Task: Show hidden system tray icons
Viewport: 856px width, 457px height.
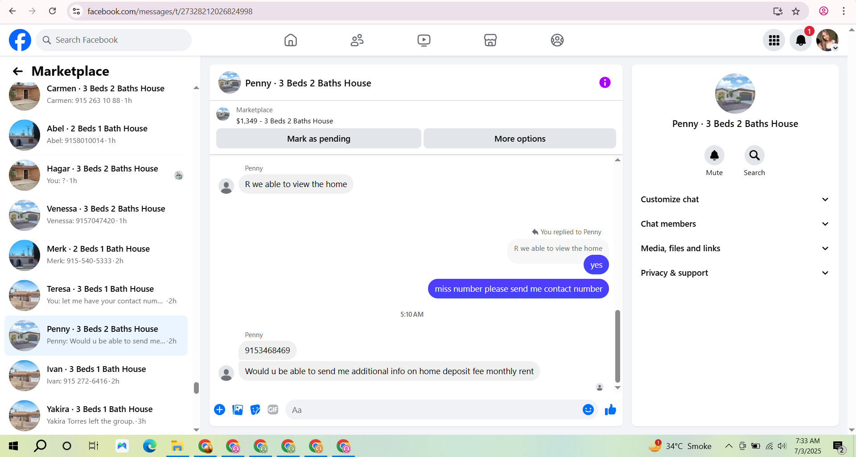Action: 728,446
